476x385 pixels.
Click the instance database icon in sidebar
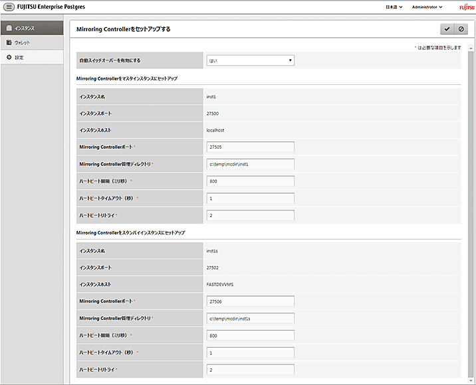(9, 28)
